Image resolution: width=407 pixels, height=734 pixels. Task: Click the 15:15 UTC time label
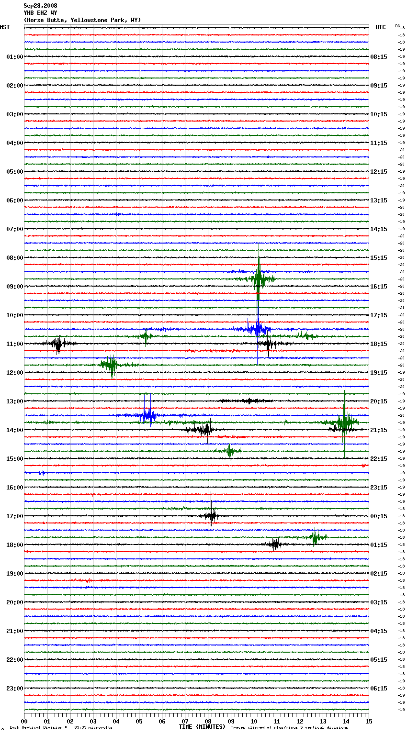pos(379,258)
